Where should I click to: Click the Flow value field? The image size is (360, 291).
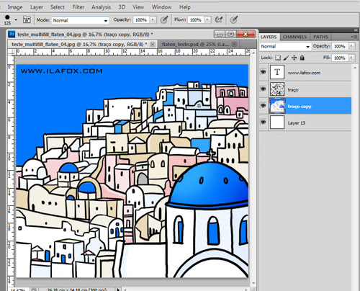coord(195,20)
